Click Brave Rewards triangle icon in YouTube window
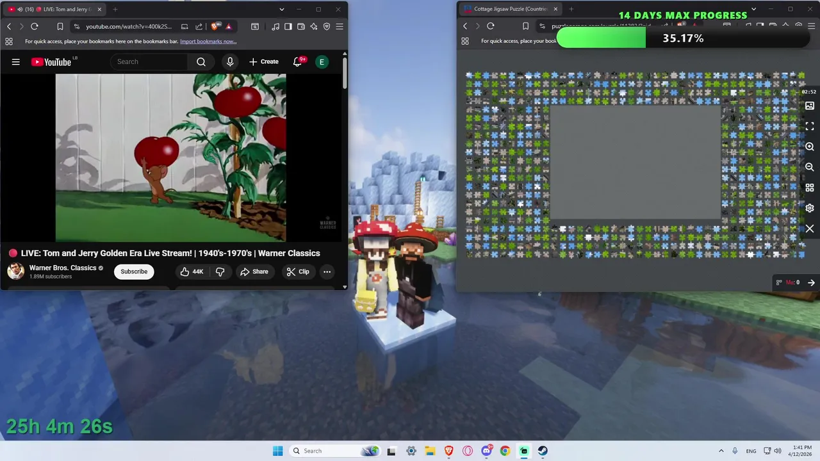The height and width of the screenshot is (461, 820). [229, 26]
